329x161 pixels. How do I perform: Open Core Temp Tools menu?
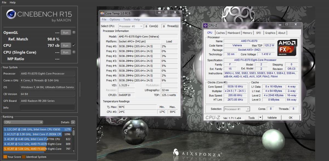click(127, 19)
